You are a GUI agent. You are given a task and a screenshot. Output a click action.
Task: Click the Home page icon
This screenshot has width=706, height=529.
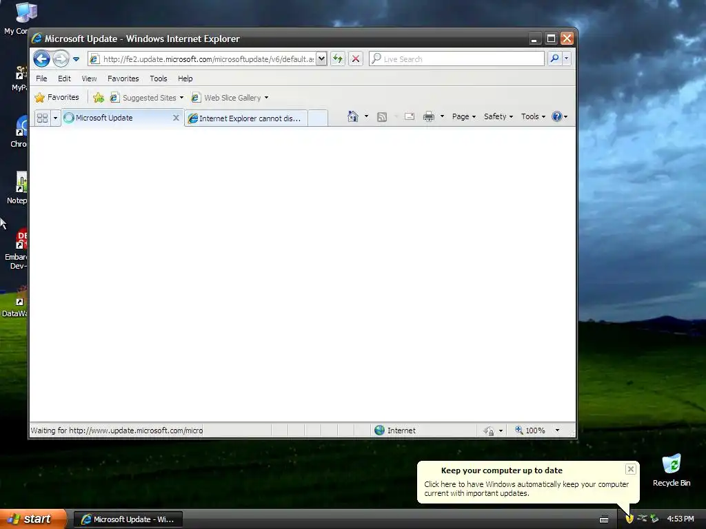[352, 116]
